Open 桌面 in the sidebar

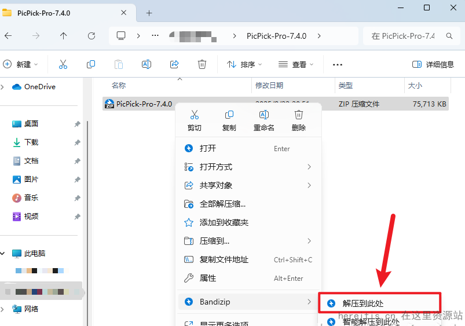tap(25, 124)
